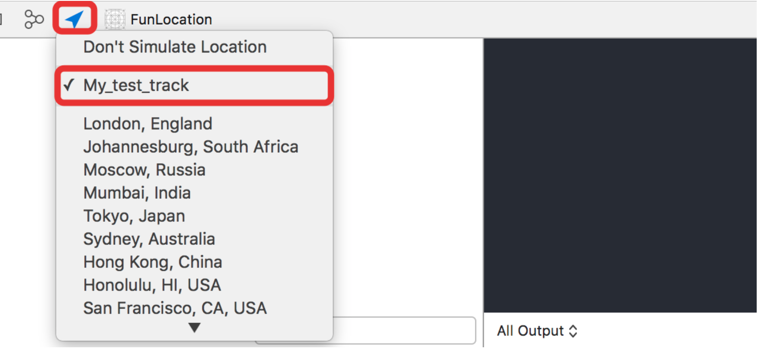Image resolution: width=758 pixels, height=349 pixels.
Task: Select Honolulu, HI, USA
Action: click(x=152, y=285)
